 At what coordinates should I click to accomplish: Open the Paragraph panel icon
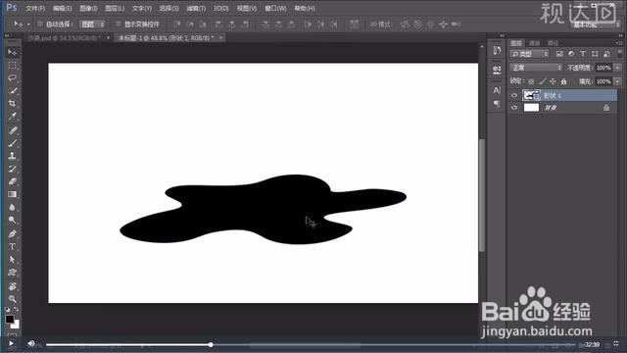[497, 104]
